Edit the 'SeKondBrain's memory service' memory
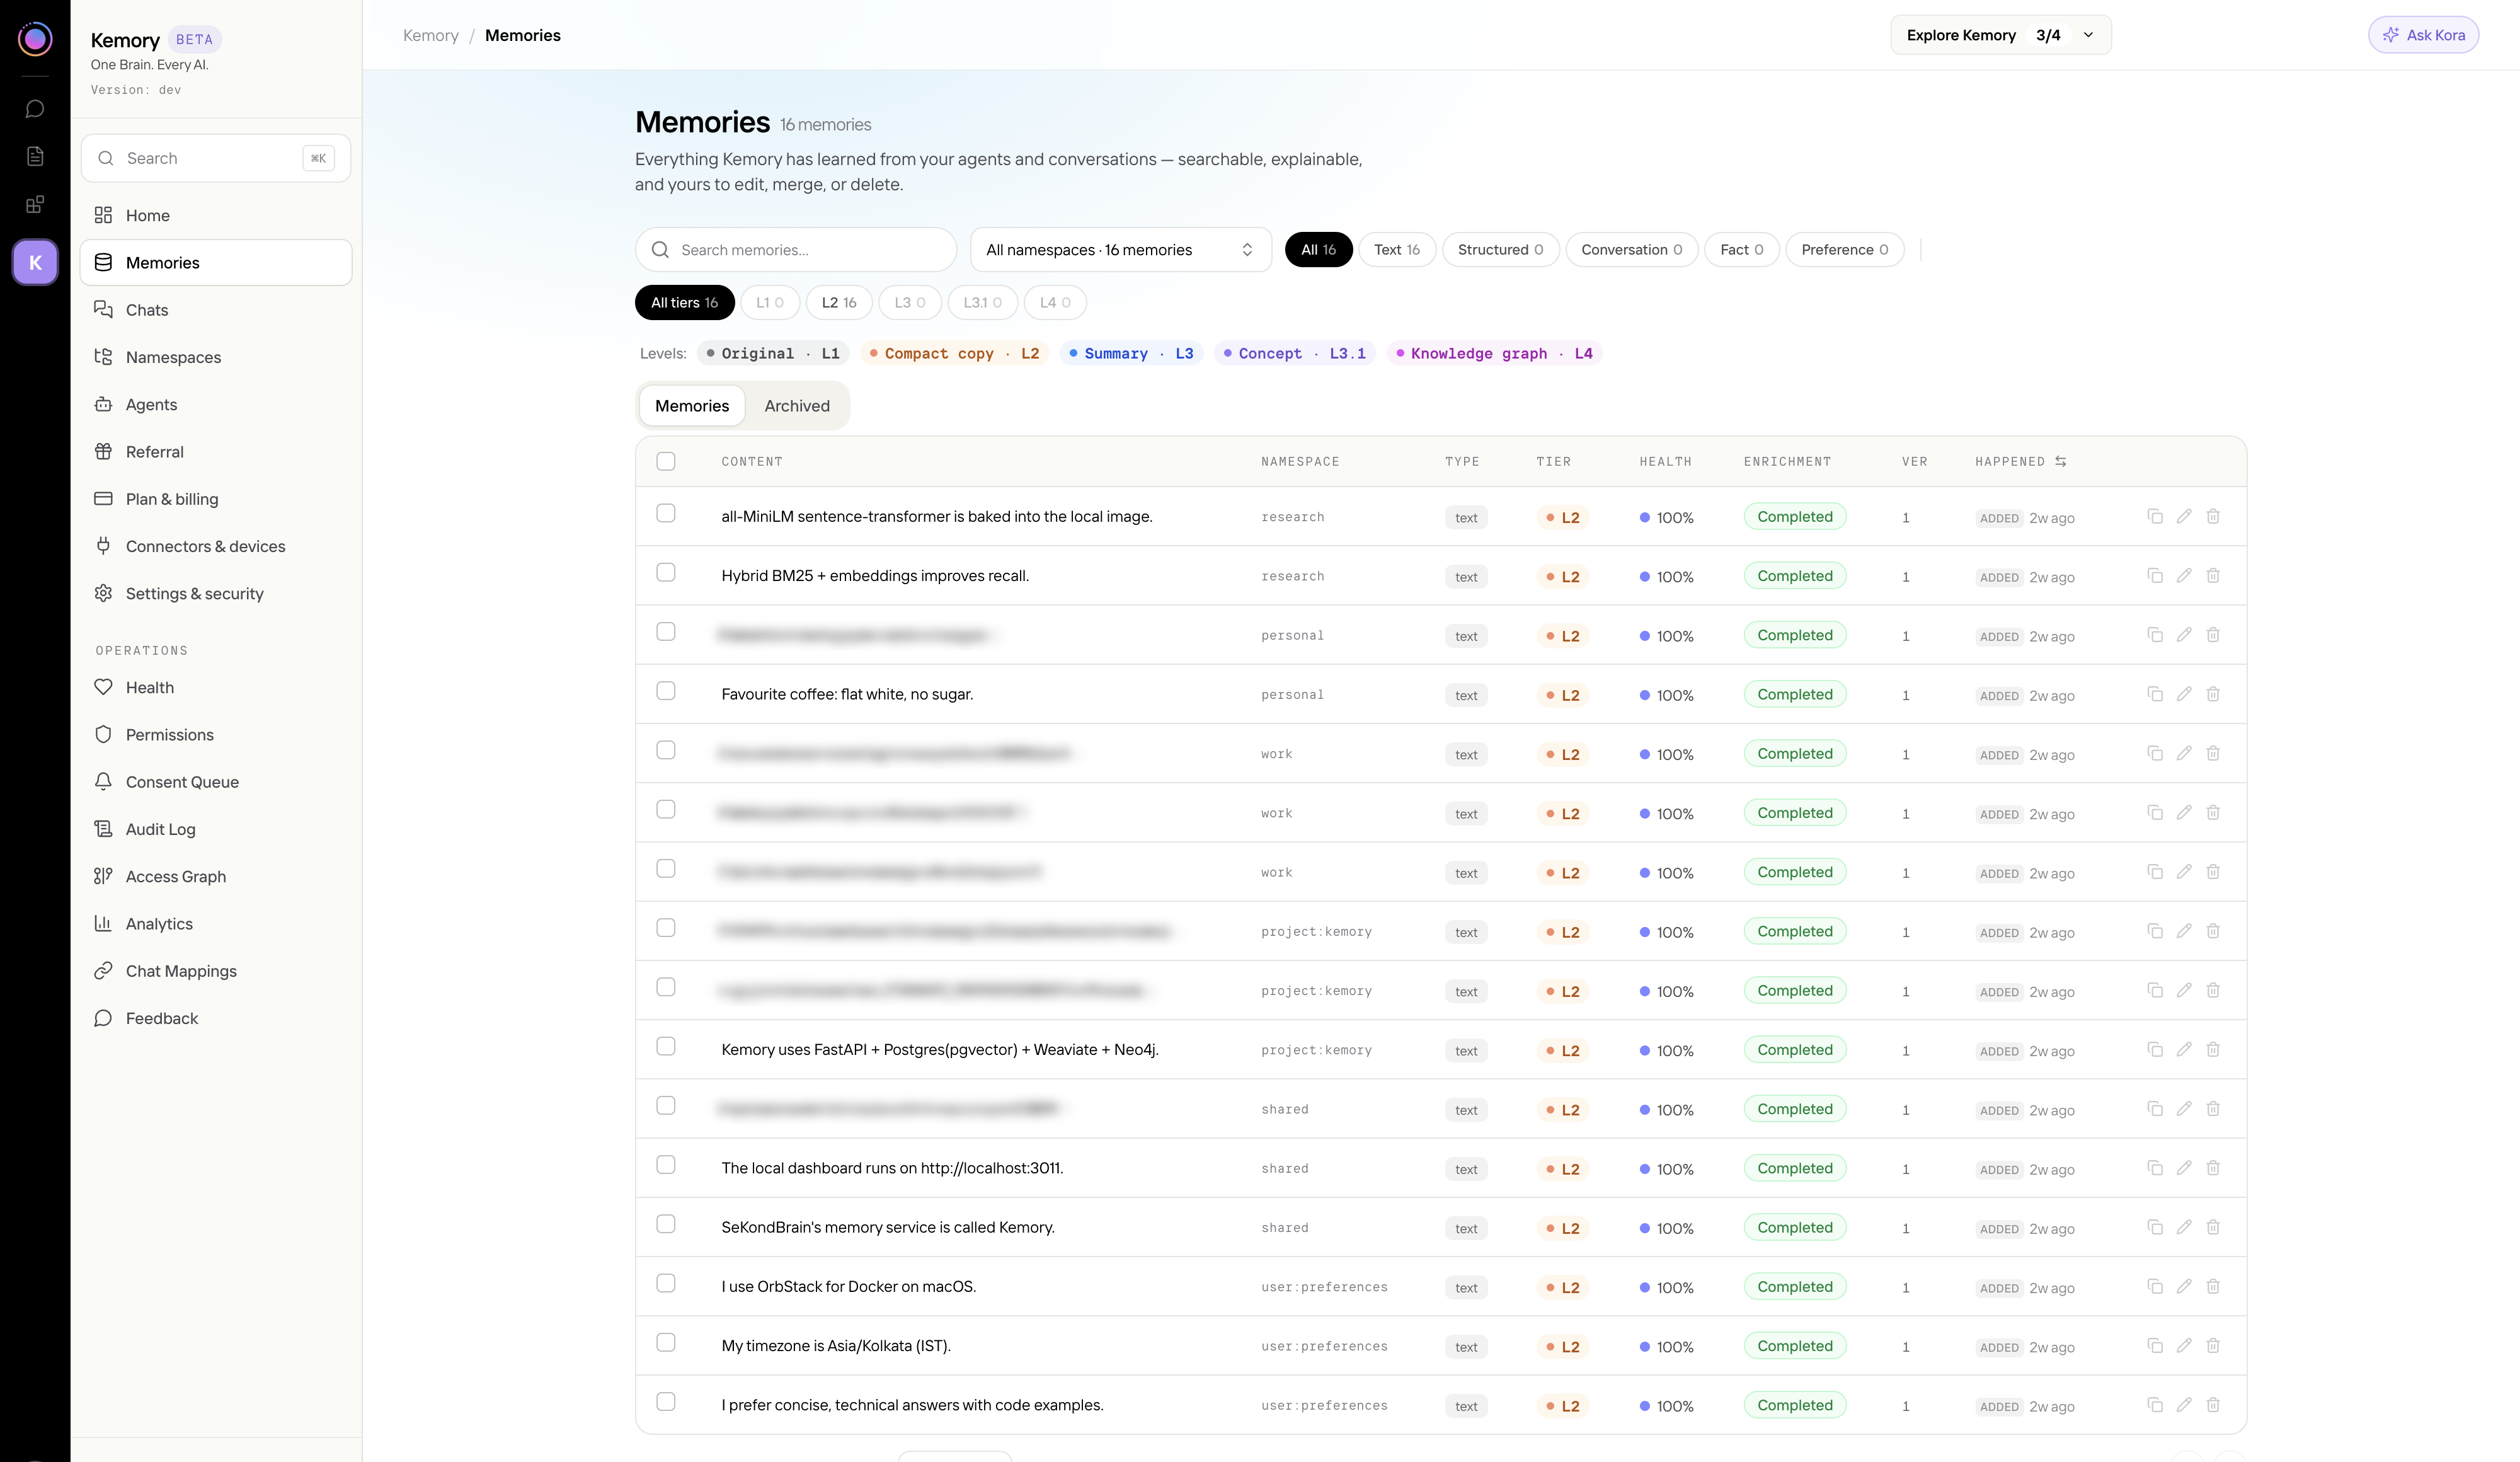This screenshot has width=2520, height=1462. [x=2184, y=1227]
